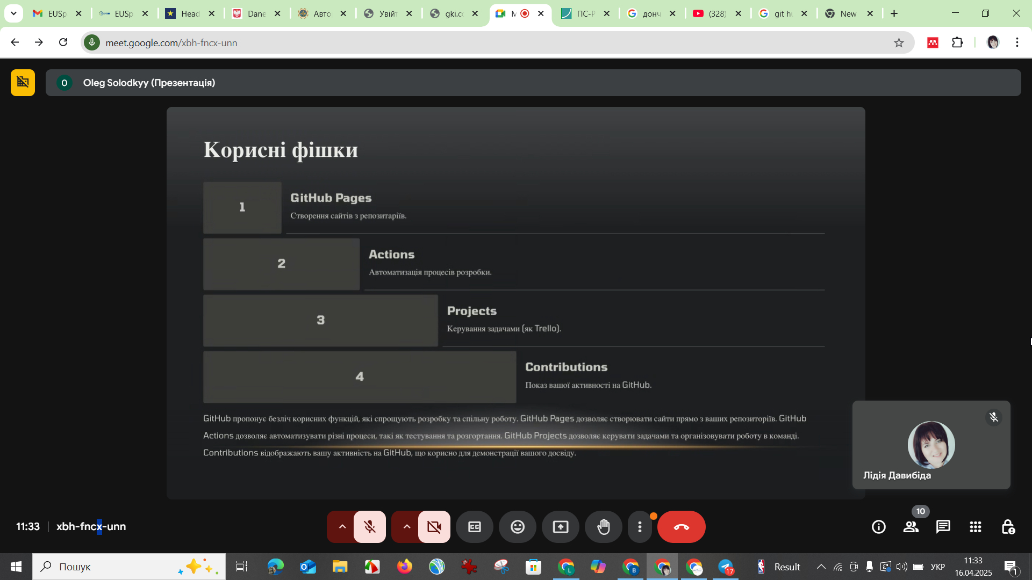
Task: Switch УКР keyboard language
Action: [x=938, y=567]
